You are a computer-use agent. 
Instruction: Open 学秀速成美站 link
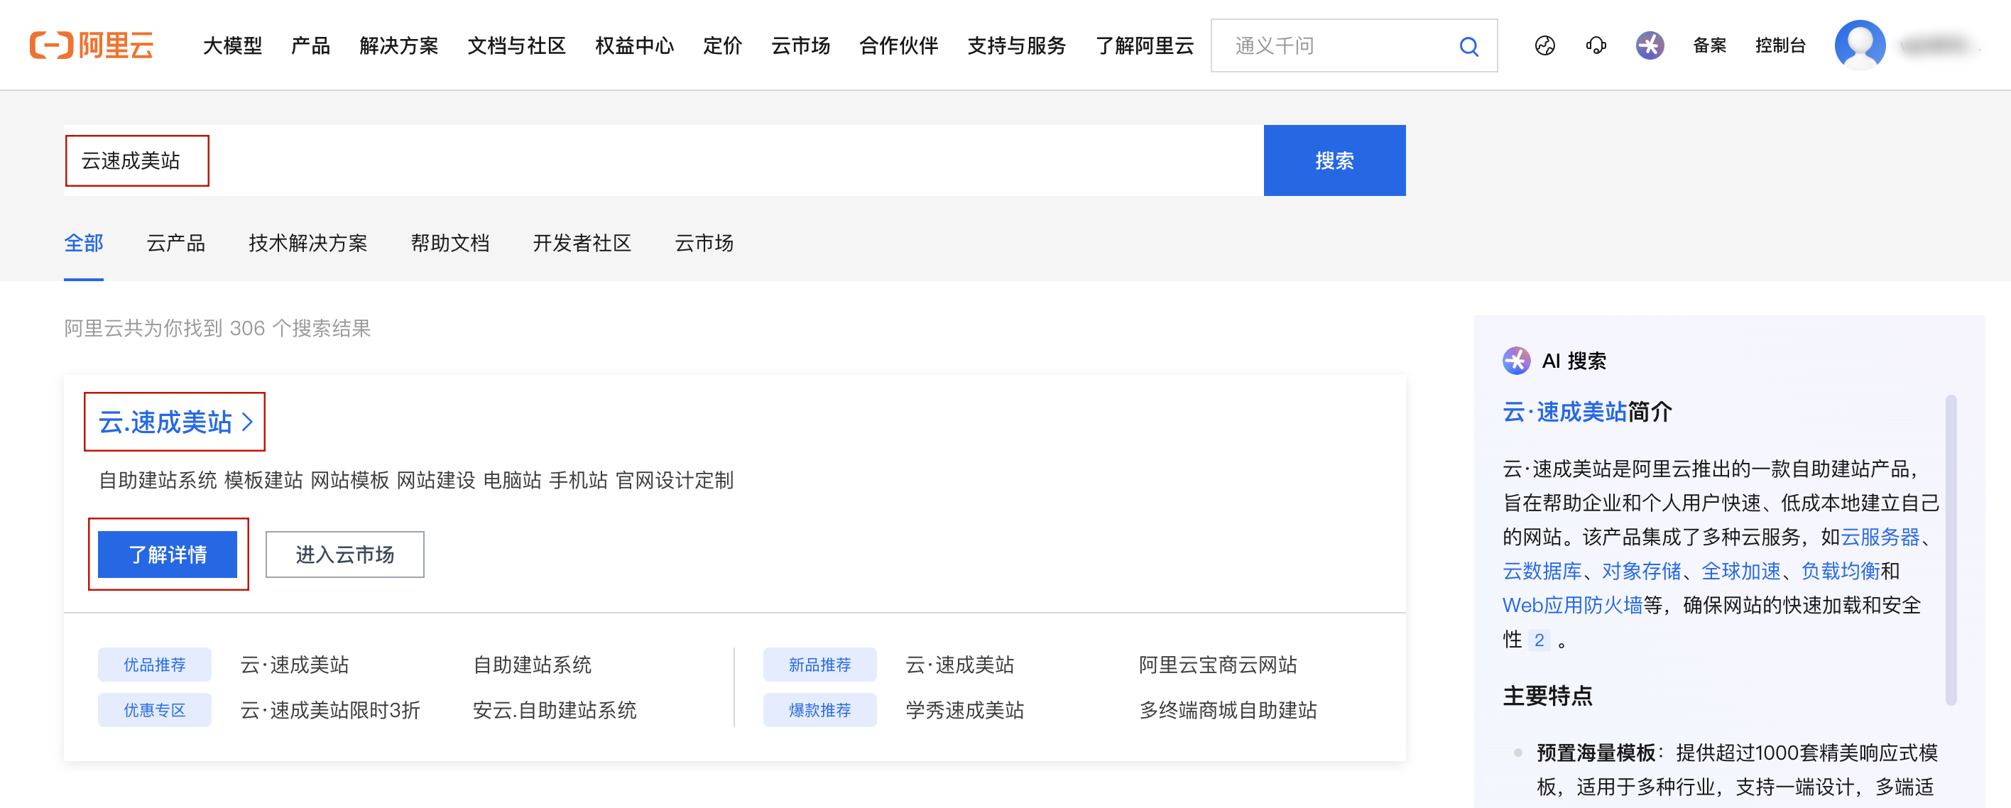tap(965, 711)
